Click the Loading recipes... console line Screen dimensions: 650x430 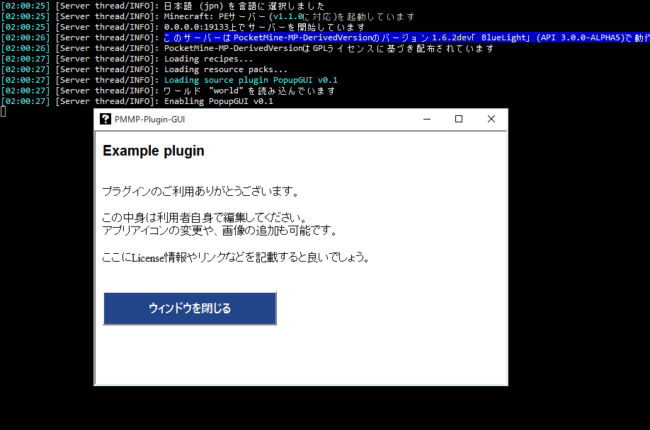127,59
